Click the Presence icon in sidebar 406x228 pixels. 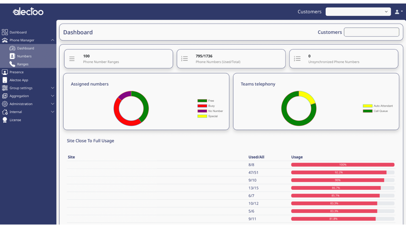tap(5, 72)
